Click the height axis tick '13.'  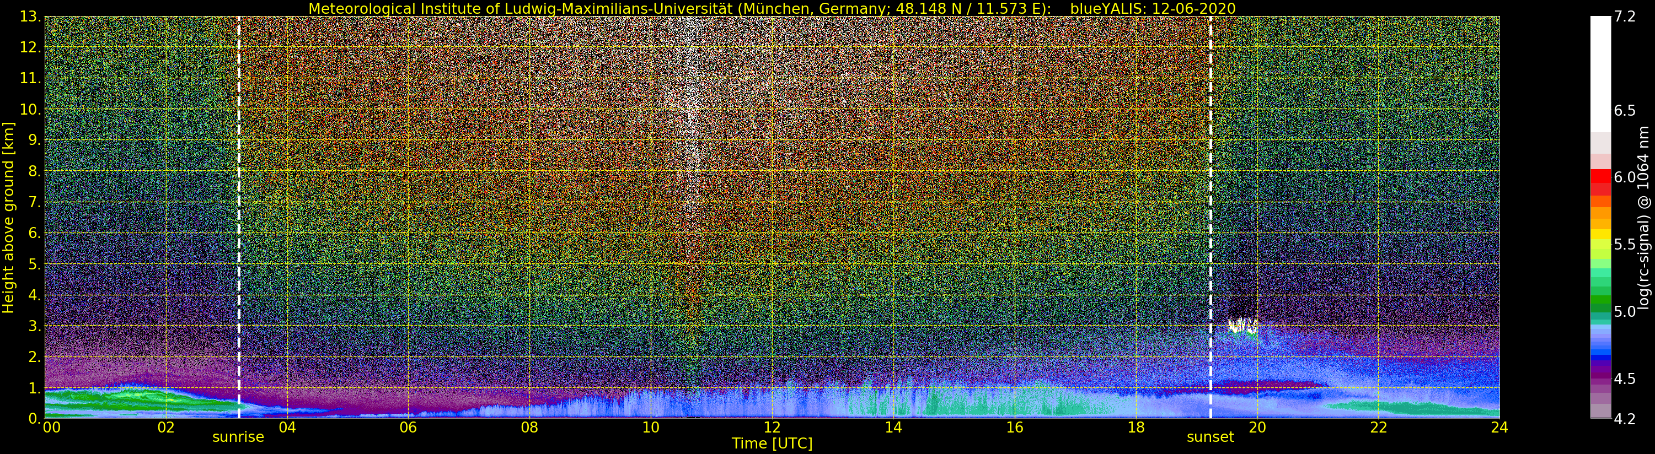pyautogui.click(x=31, y=17)
